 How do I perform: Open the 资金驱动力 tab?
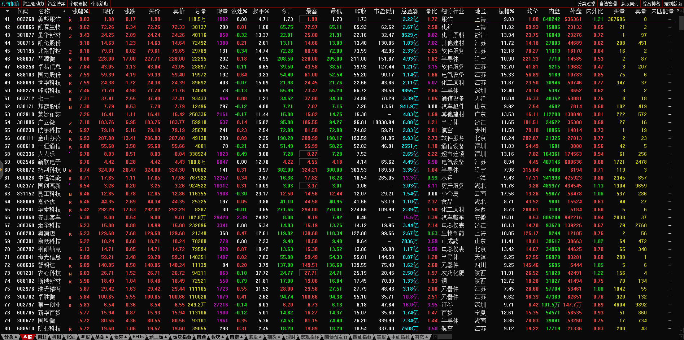33,4
